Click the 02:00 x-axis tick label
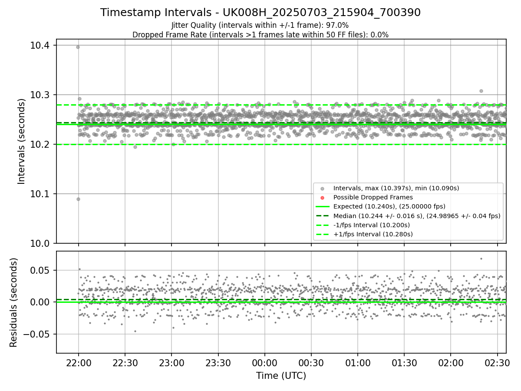Image resolution: width=521 pixels, height=391 pixels. point(451,362)
